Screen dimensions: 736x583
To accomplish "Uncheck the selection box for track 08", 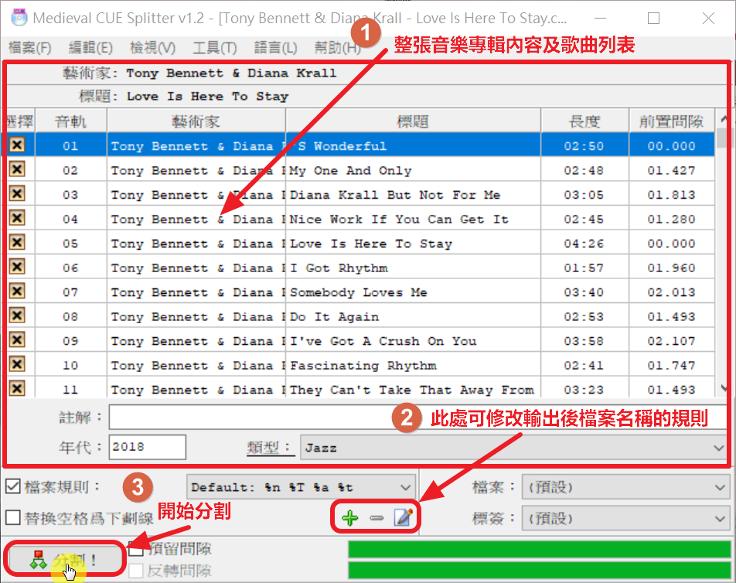I will pos(17,315).
